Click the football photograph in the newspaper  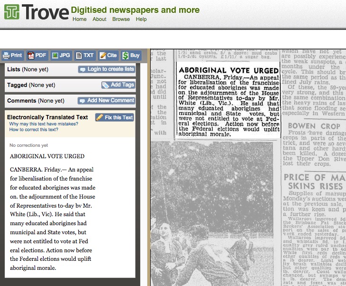click(212, 213)
